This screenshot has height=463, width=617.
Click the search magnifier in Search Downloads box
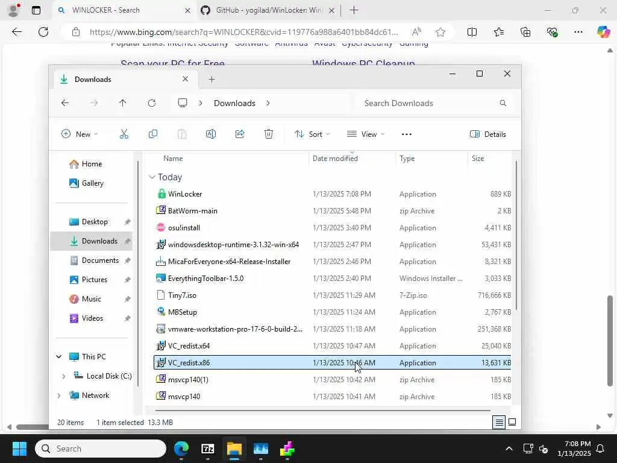tap(503, 103)
